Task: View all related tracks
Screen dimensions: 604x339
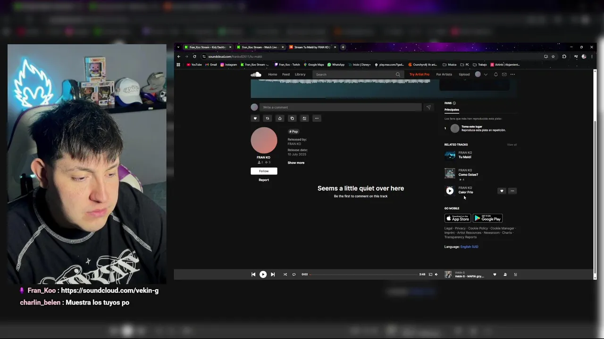Action: pos(512,145)
